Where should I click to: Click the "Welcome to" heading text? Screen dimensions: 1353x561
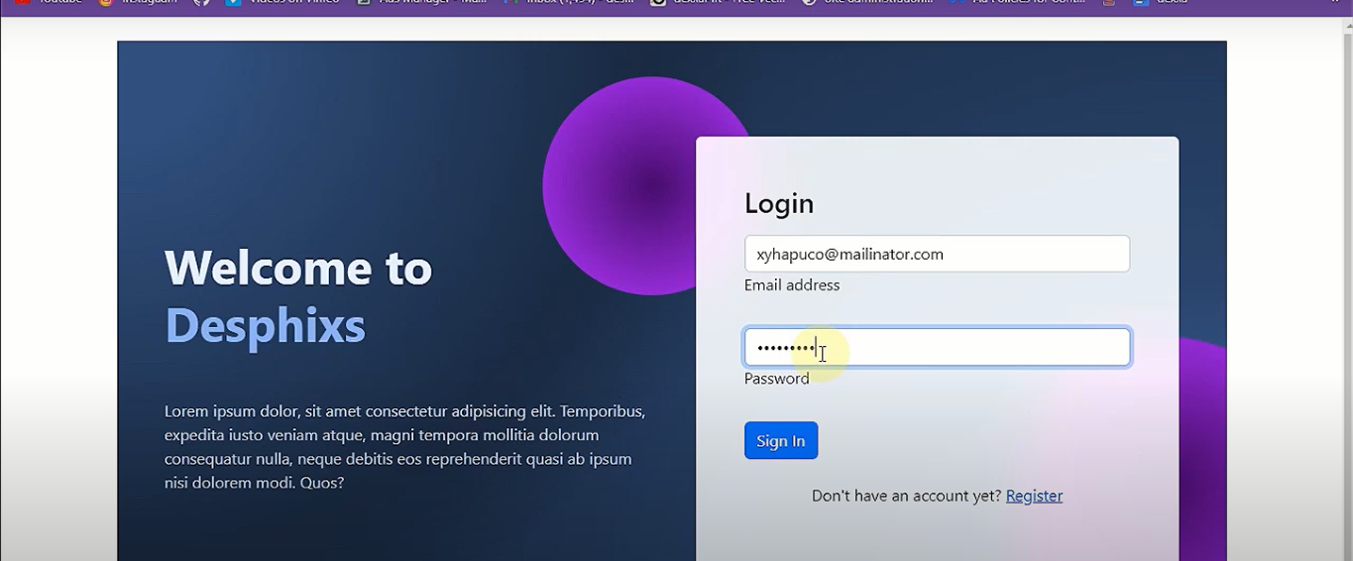point(298,268)
